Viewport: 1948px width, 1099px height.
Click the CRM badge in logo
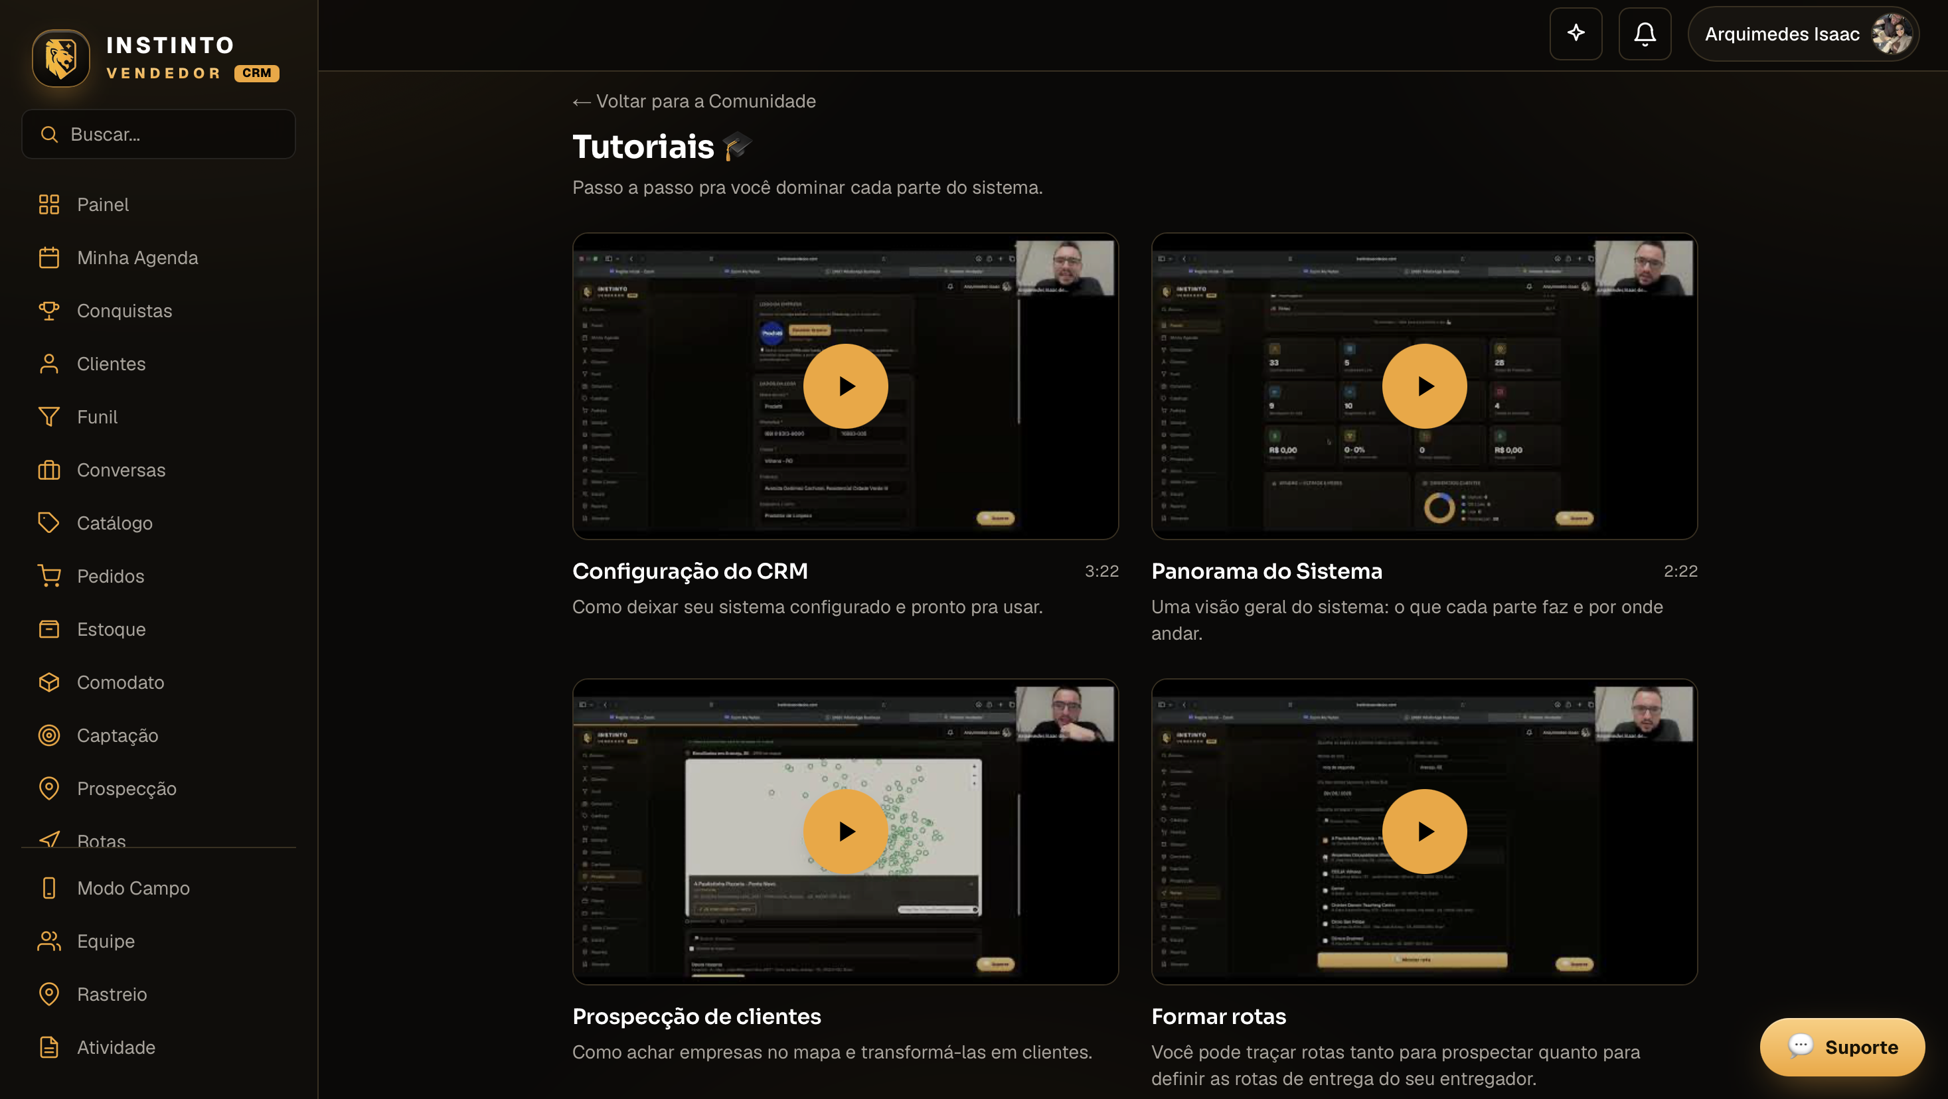click(x=257, y=73)
